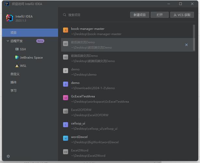Close the IntelliJ IDEA welcome window
The width and height of the screenshot is (200, 163).
192,4
